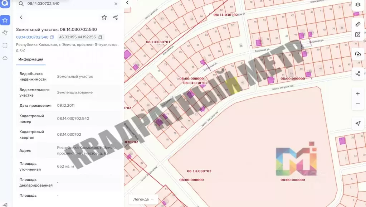
Task: Activate the draw/edit tool on map
Action: coord(358,35)
